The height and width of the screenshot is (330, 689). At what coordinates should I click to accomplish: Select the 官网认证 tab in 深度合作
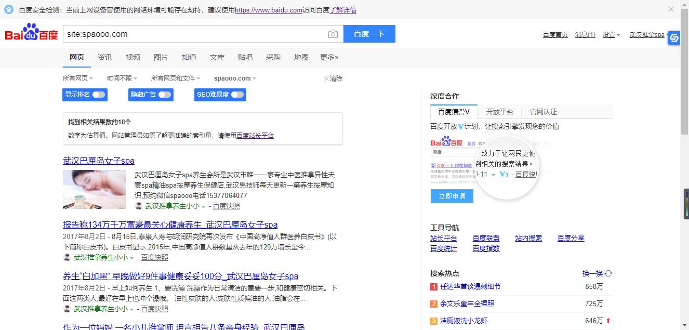click(x=544, y=112)
